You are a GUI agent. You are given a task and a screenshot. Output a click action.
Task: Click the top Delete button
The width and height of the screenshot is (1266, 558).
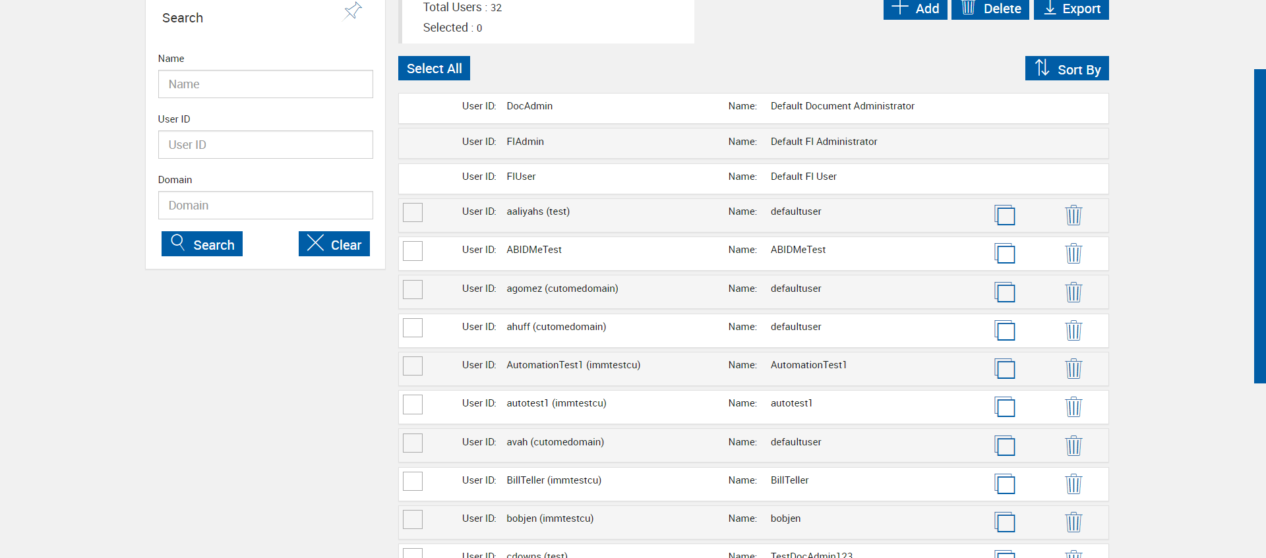pyautogui.click(x=990, y=9)
